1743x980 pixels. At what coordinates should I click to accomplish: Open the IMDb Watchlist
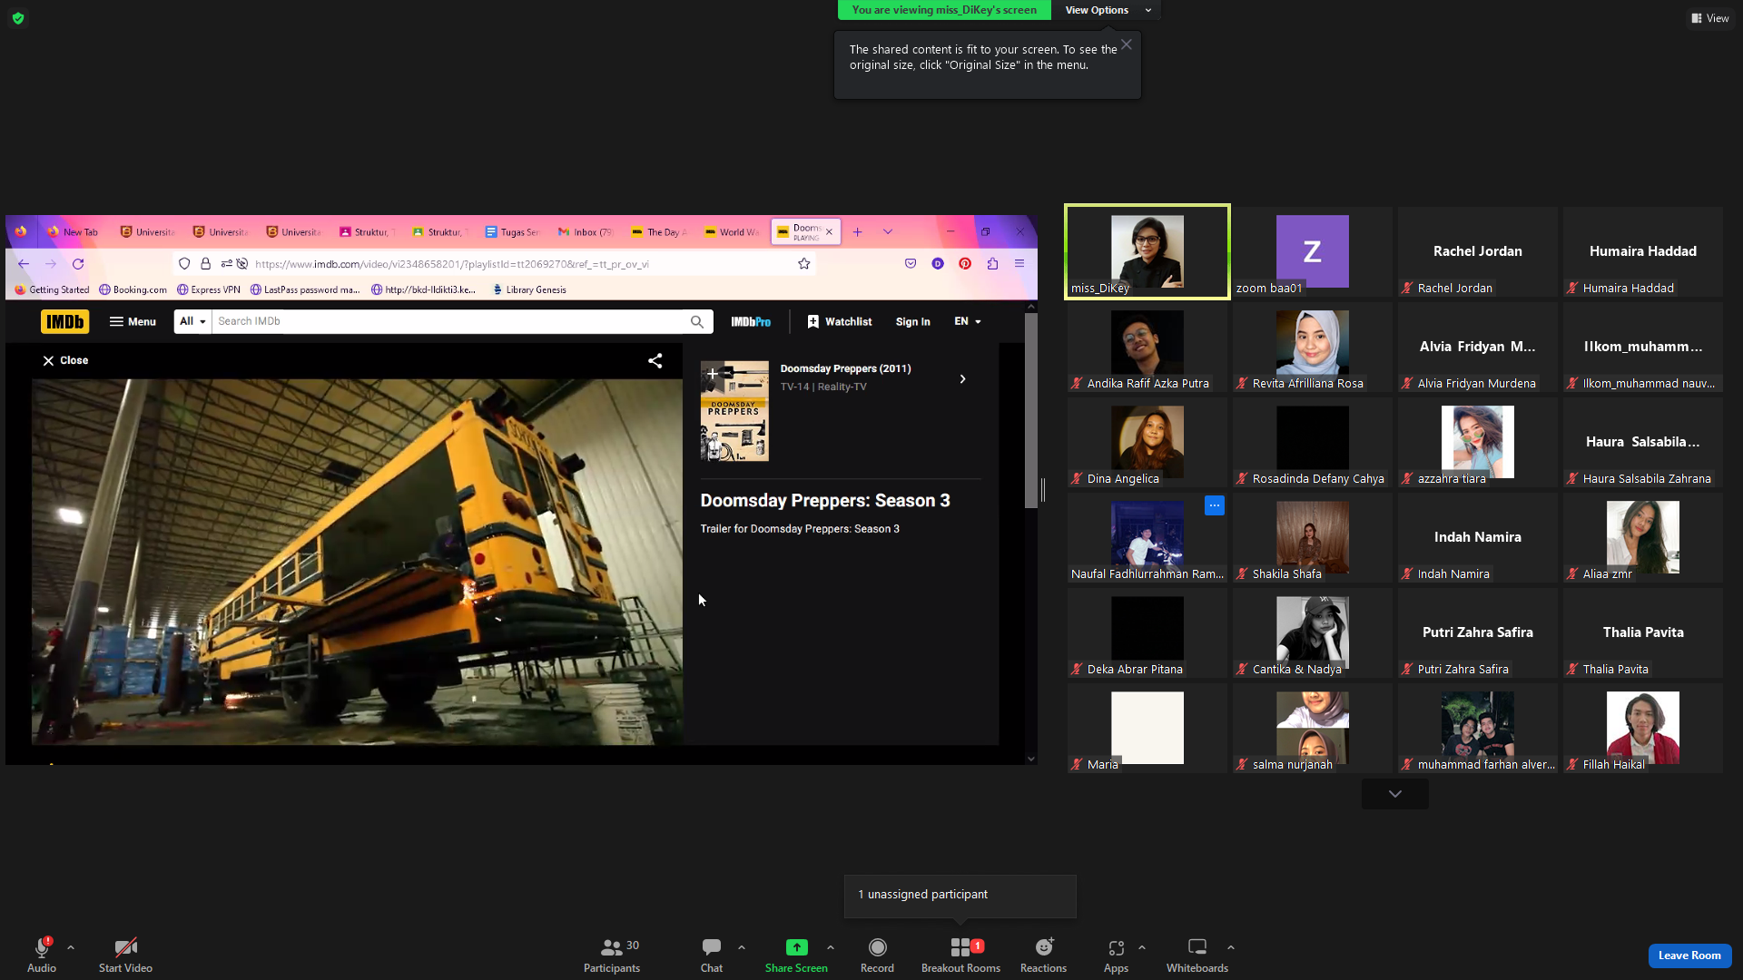[x=840, y=321]
